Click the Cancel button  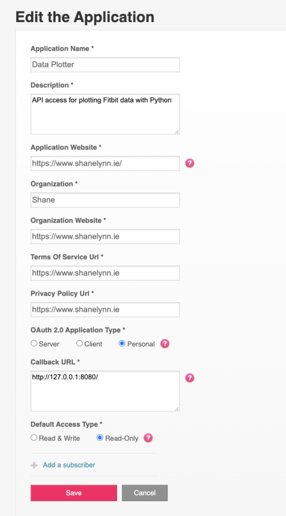tap(145, 493)
